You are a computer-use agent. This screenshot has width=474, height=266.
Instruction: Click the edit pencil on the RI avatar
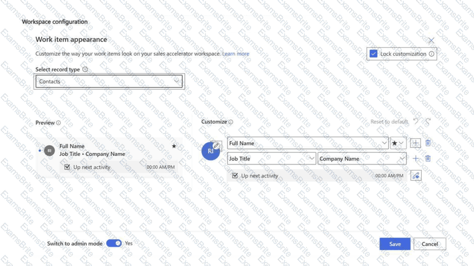216,146
